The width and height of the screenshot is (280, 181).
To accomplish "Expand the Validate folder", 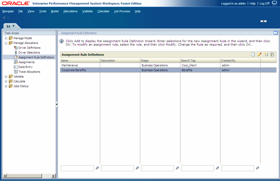I will point(6,77).
